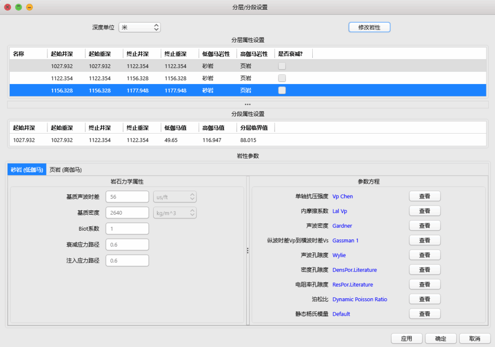Click the 注入应力路径 input field
The image size is (495, 347).
click(x=127, y=261)
